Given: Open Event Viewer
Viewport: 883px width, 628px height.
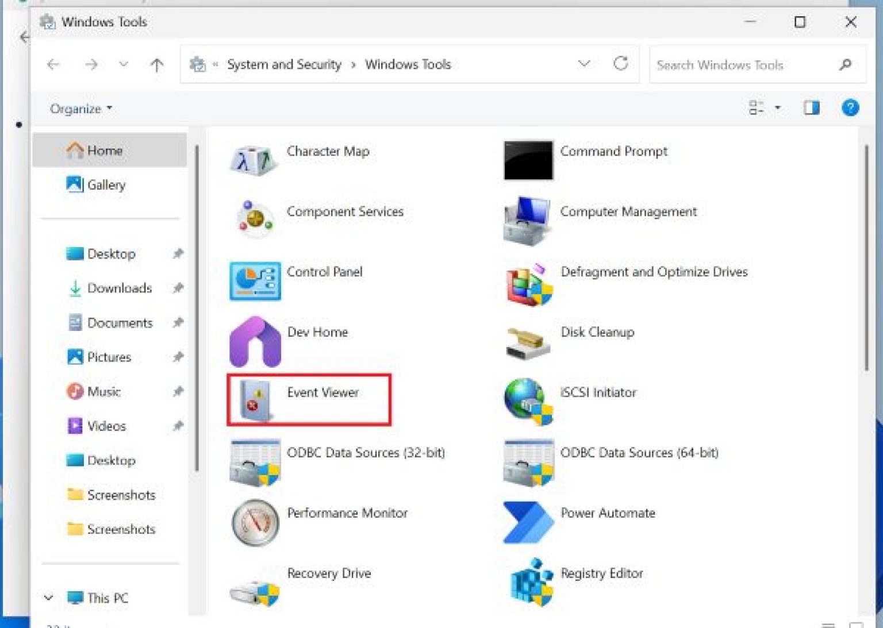Looking at the screenshot, I should point(323,393).
